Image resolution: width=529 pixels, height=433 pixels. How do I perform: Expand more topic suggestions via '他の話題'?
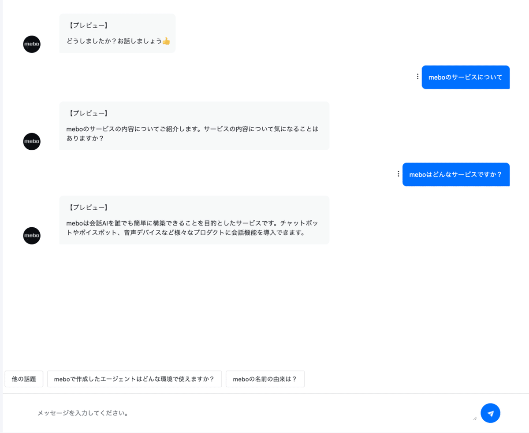tap(24, 379)
